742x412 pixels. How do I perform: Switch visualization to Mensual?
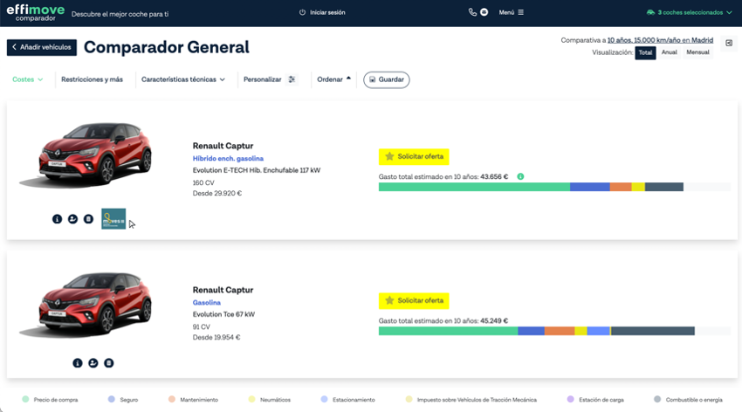[697, 52]
